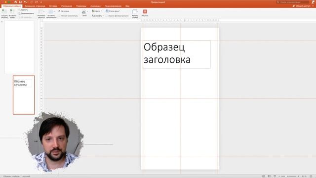Select layout thumbnail with Образец заголовка
The image size is (316, 178).
[24, 95]
